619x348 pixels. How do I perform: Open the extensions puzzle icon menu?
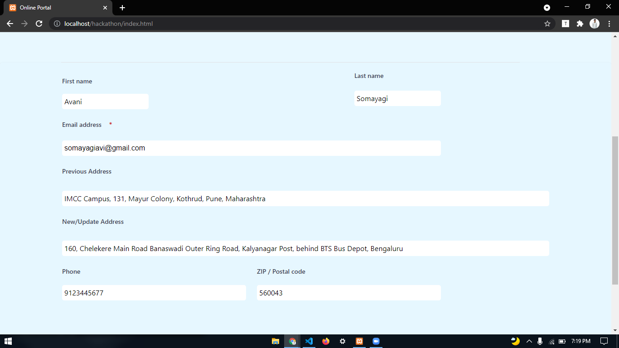click(580, 24)
